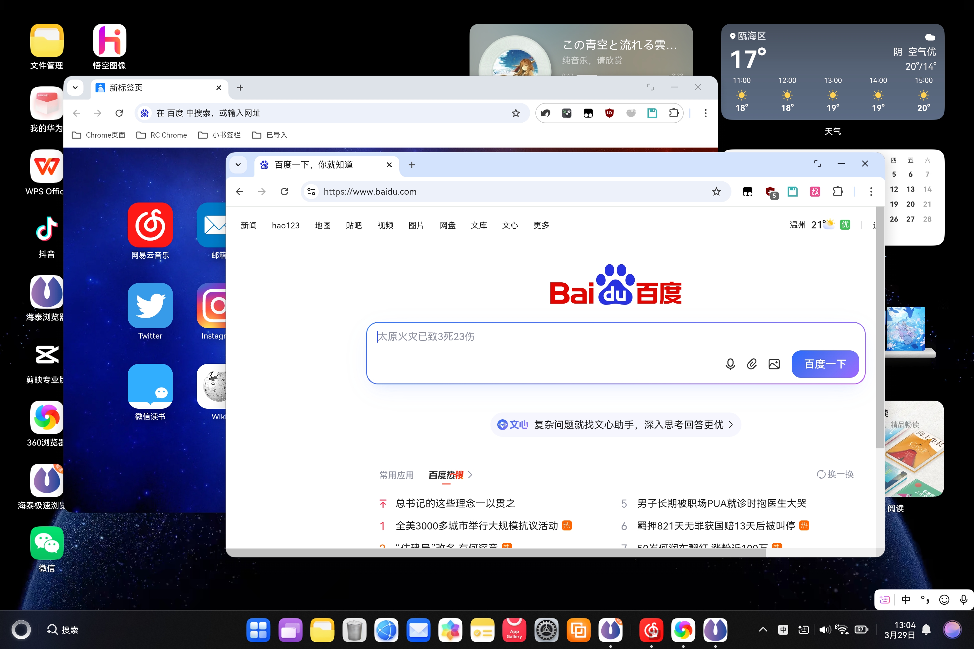
Task: Click Baidu horizontal scrollbar at window bottom
Action: pyautogui.click(x=496, y=553)
